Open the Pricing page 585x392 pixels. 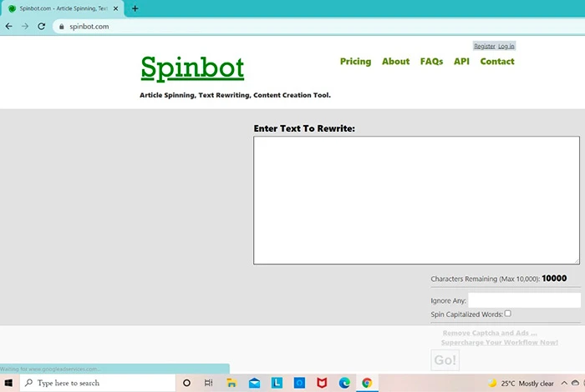pos(355,62)
